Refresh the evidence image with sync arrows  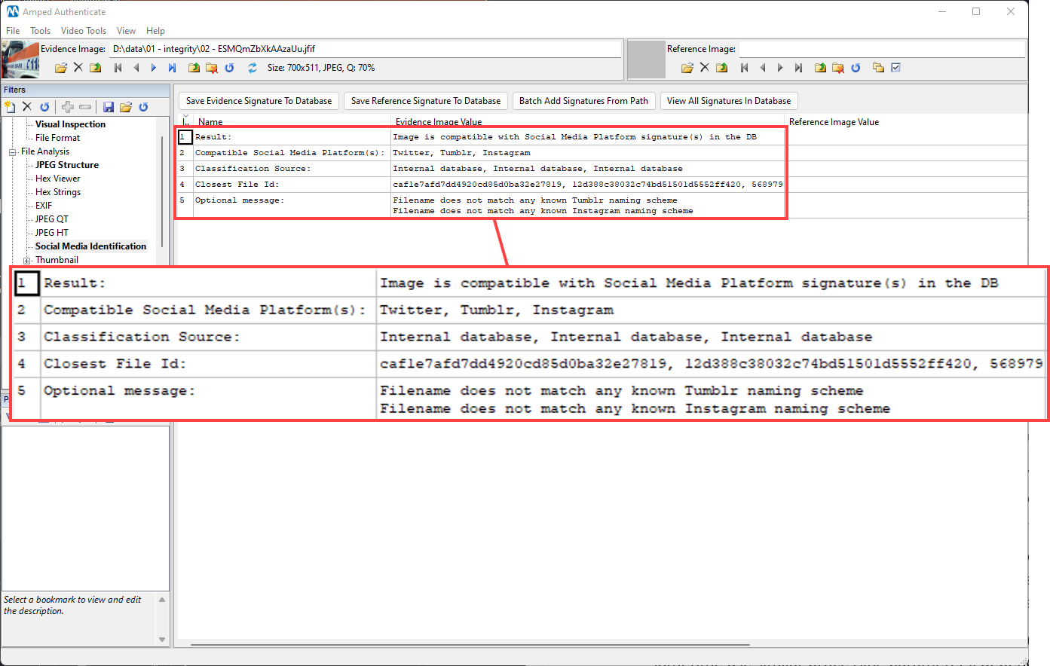[x=252, y=67]
